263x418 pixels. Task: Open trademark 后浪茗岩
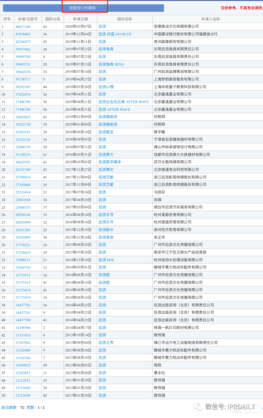[106, 237]
